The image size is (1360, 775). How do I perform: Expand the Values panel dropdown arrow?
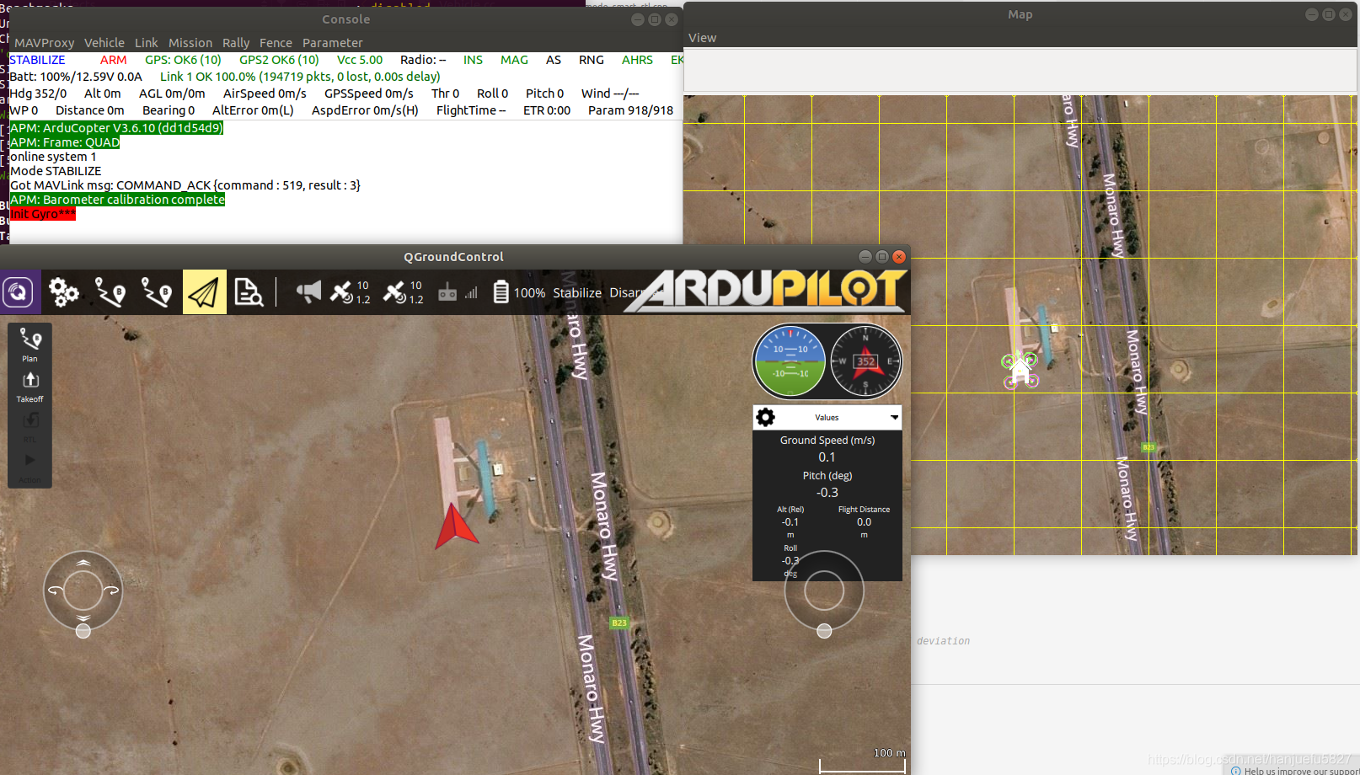click(x=894, y=417)
